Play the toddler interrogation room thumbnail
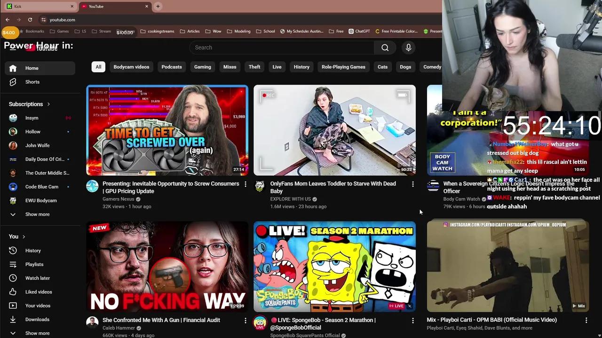 334,130
